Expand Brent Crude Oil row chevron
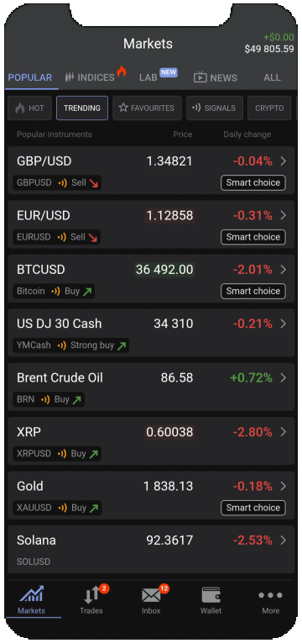 284,377
